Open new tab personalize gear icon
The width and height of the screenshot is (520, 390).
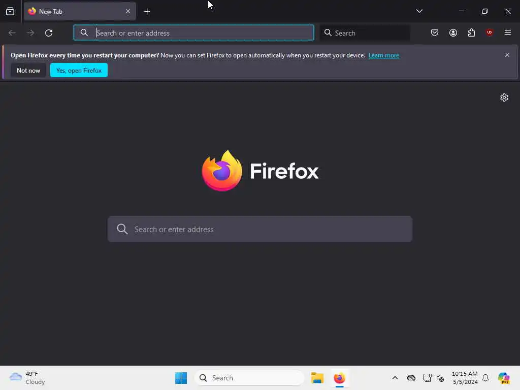pos(504,97)
